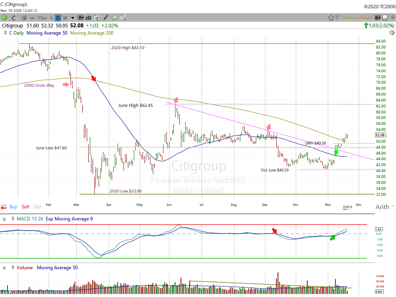Click the 2020 High $83.10 annotation

click(x=128, y=48)
